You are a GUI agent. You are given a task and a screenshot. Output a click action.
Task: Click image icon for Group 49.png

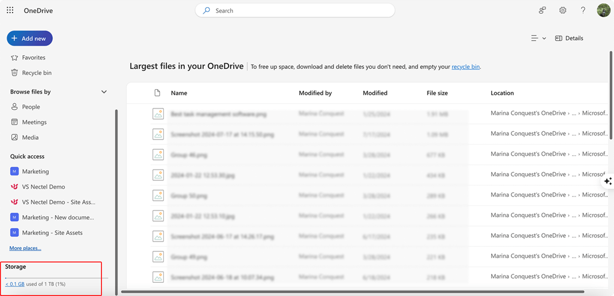point(158,257)
